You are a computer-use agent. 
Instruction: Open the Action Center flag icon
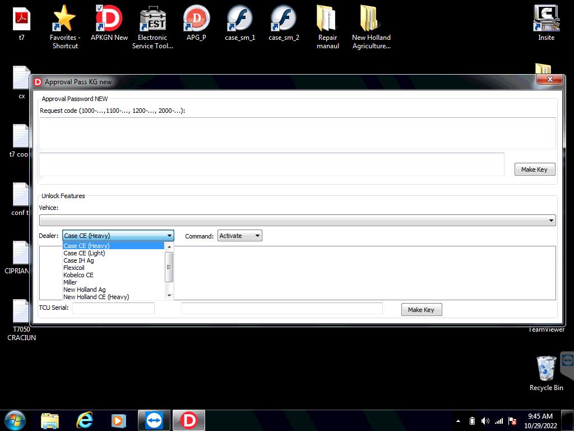pos(512,421)
